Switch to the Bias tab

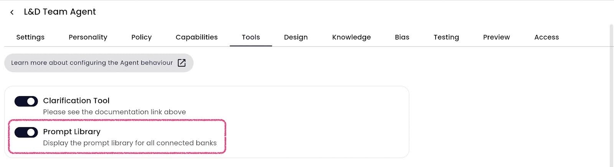pyautogui.click(x=402, y=37)
